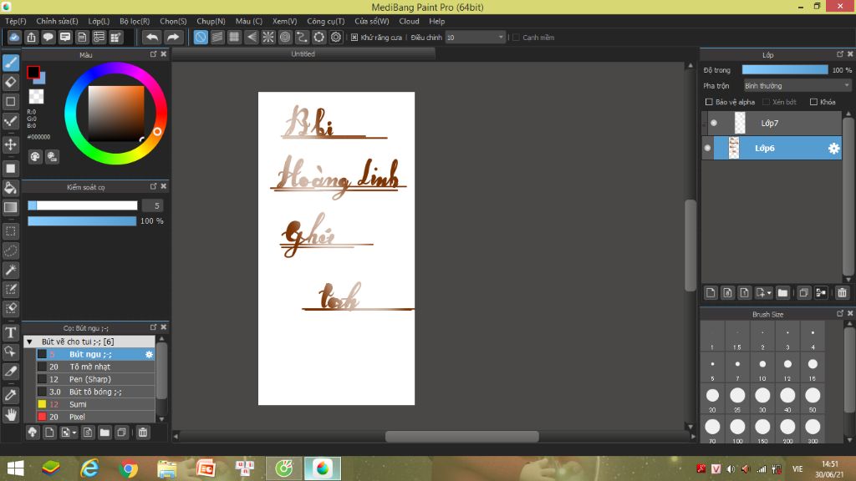856x481 pixels.
Task: Enable crisscross grid snap
Action: [x=234, y=37]
